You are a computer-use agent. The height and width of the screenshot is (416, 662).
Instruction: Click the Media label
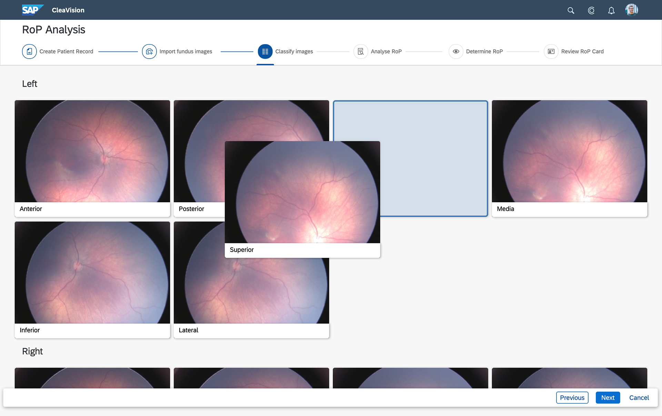(x=505, y=209)
